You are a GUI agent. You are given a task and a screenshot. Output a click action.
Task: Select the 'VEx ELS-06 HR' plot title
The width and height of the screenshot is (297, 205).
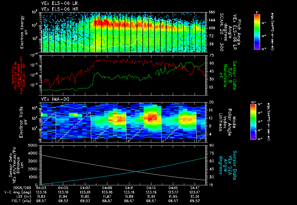(60, 9)
